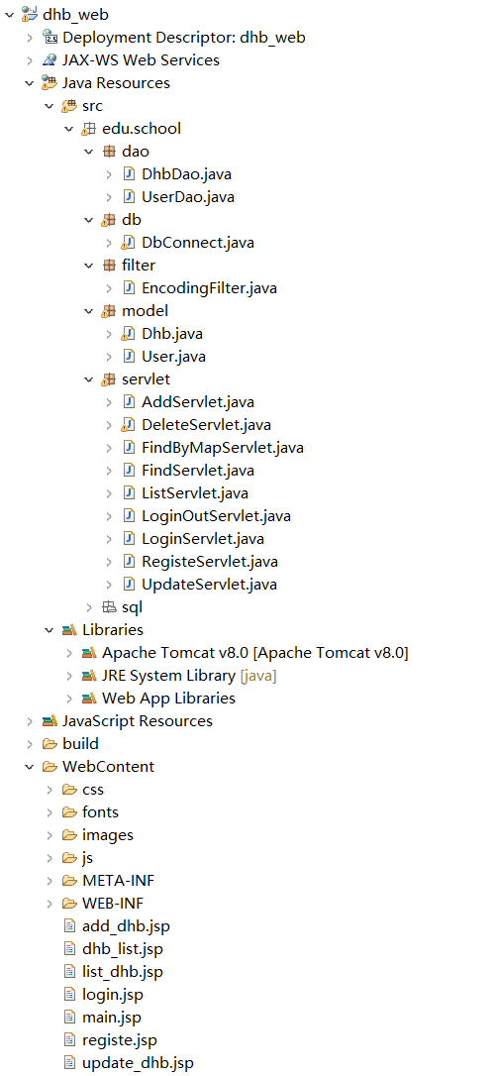This screenshot has width=497, height=1076.
Task: Expand the WEB-INF folder
Action: 50,903
